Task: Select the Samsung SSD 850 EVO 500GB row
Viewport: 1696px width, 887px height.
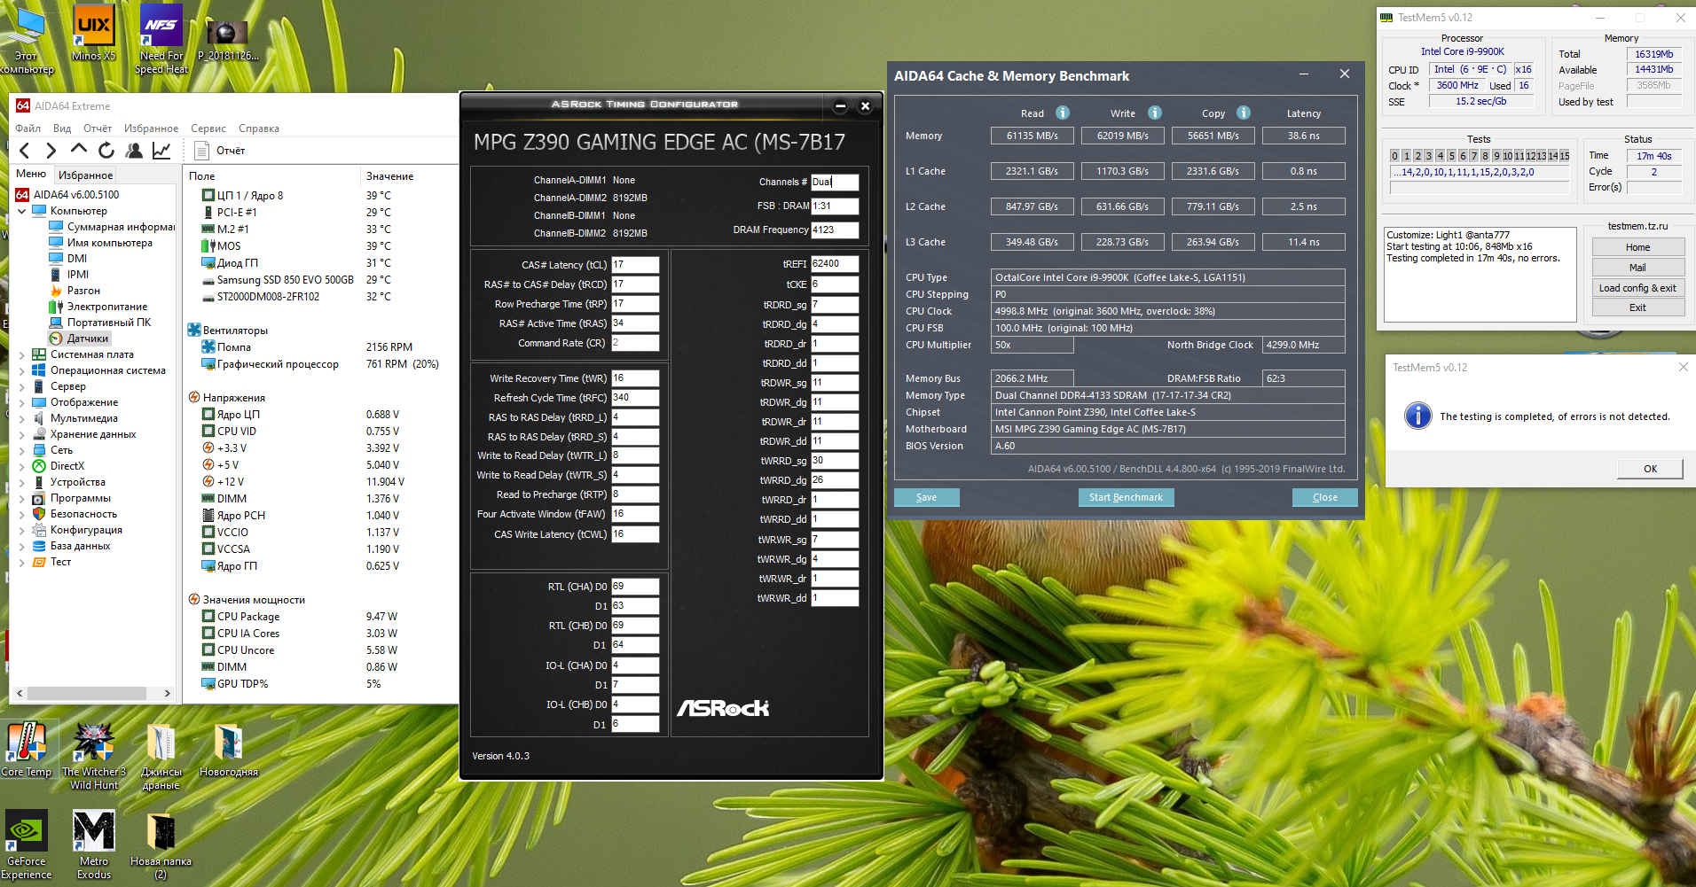Action: [321, 280]
